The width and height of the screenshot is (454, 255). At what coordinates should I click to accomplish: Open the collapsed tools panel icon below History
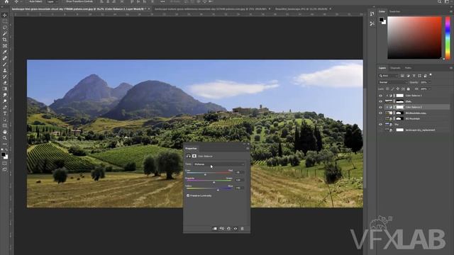tap(372, 23)
